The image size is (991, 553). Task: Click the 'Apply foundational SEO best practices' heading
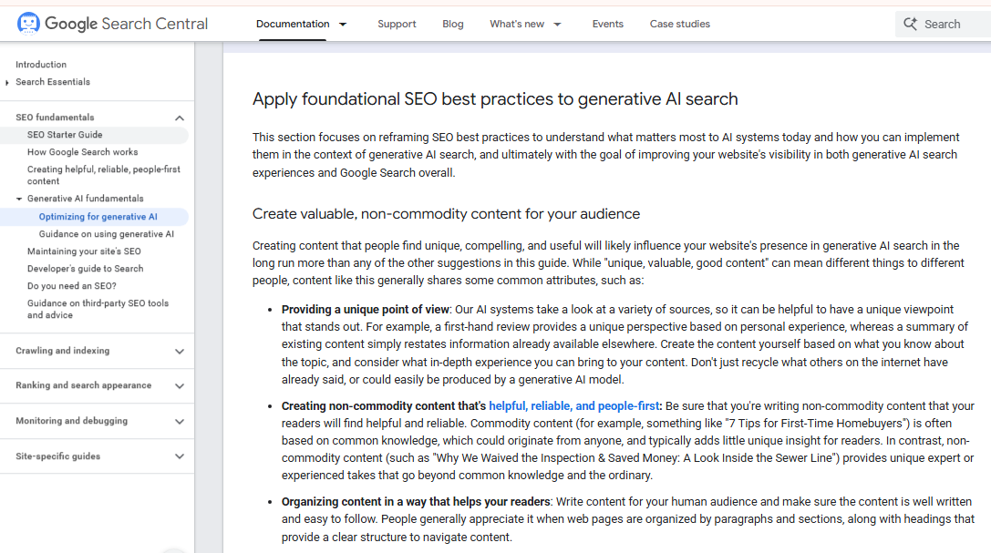tap(495, 99)
